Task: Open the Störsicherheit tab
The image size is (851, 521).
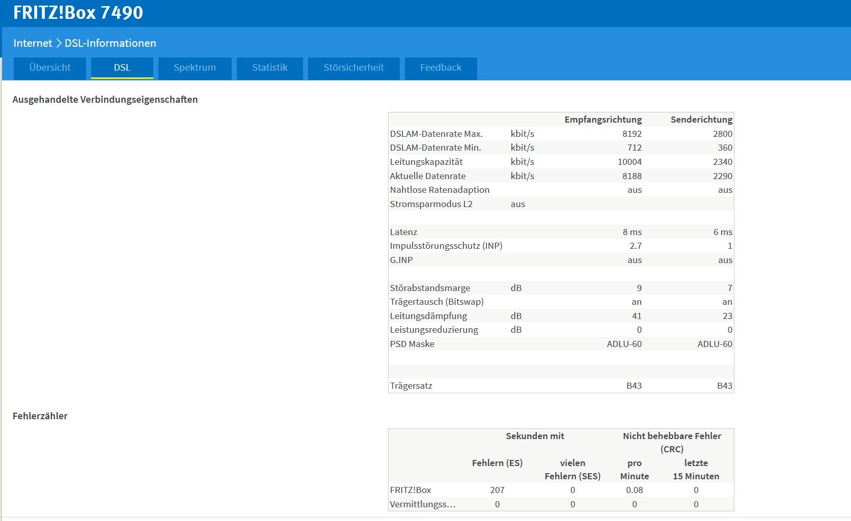Action: [353, 68]
